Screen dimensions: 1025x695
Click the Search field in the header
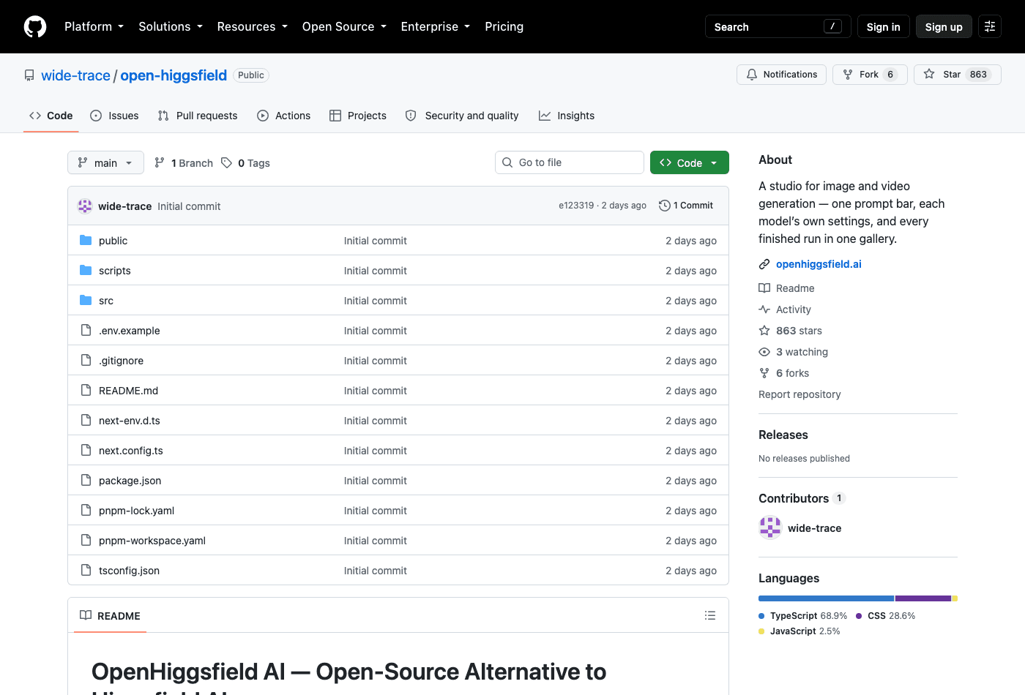778,26
